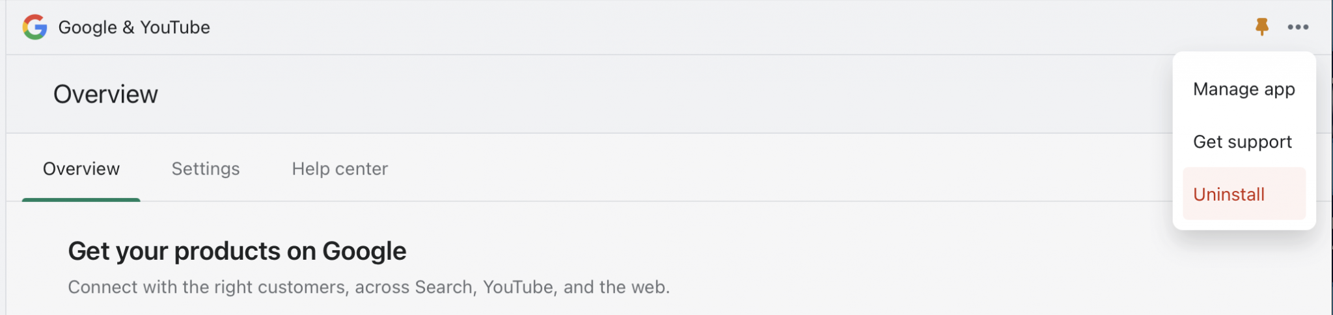Uninstall the Google & YouTube app
The width and height of the screenshot is (1333, 315).
(x=1229, y=194)
